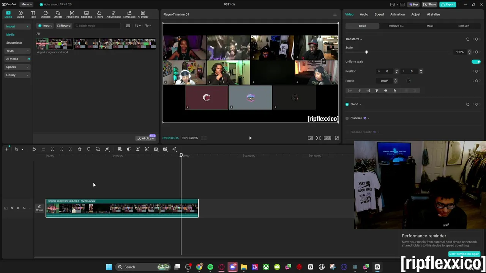Viewport: 486px width, 273px height.
Task: Open Spotify from the taskbar
Action: coord(210,267)
